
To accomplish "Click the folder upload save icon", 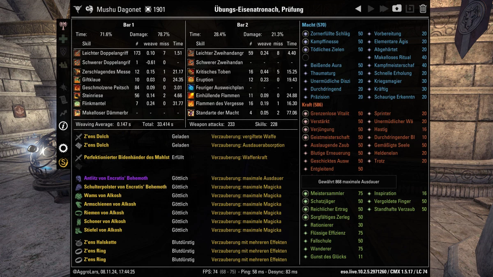I will pyautogui.click(x=397, y=9).
